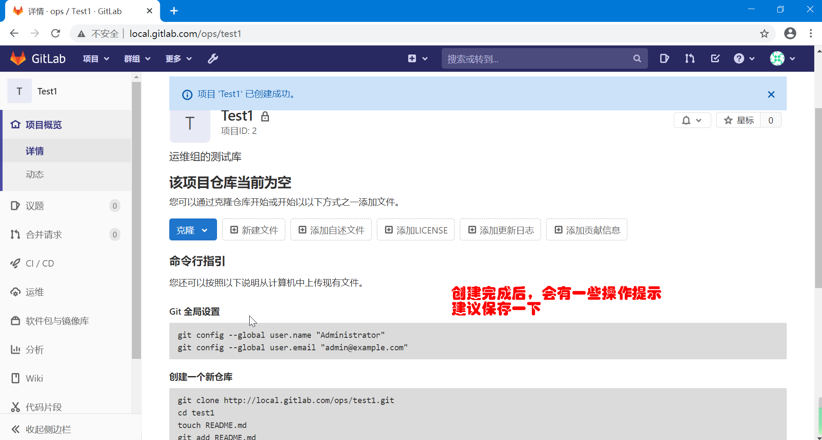The height and width of the screenshot is (440, 822).
Task: Open the user avatar menu
Action: point(782,58)
